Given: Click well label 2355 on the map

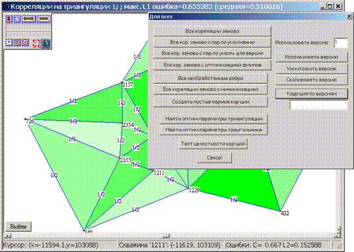Looking at the screenshot, I should (125, 160).
